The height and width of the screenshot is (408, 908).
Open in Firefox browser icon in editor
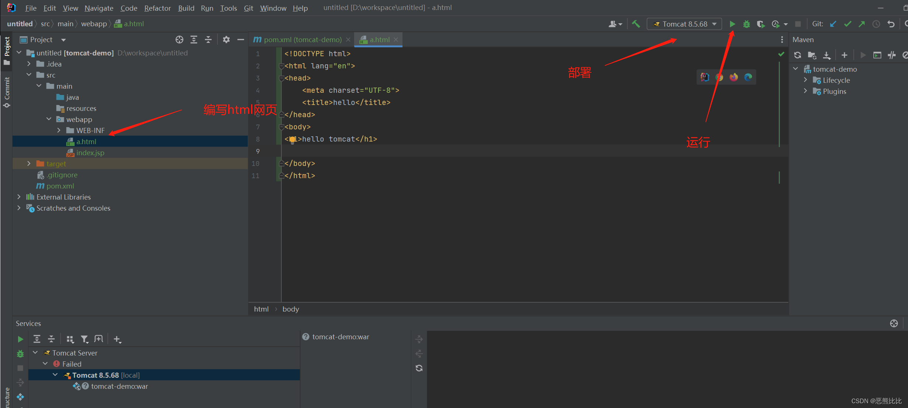coord(734,77)
